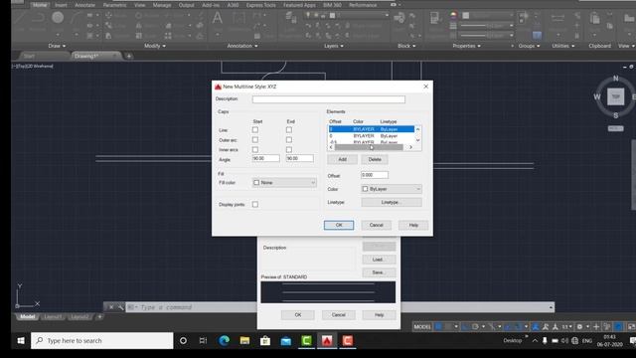Switch to the Insert ribbon tab

tap(61, 5)
